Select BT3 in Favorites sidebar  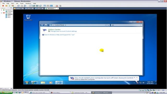point(9,16)
